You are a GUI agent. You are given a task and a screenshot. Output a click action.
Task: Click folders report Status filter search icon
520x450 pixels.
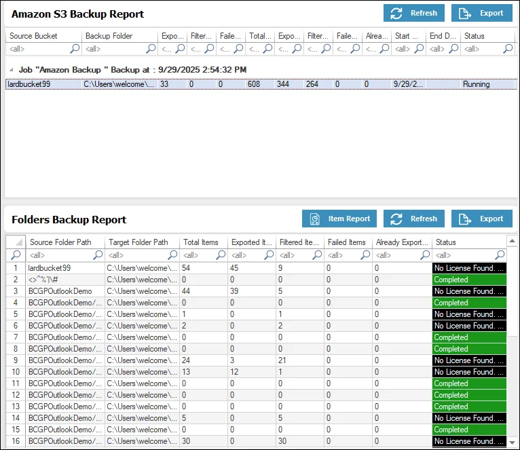tap(500, 255)
